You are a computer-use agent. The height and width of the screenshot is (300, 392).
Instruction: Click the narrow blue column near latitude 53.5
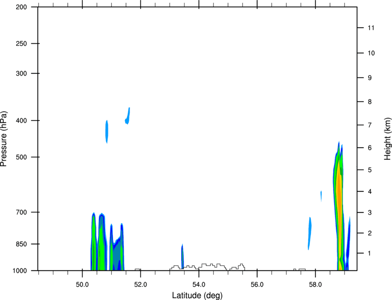pos(182,257)
